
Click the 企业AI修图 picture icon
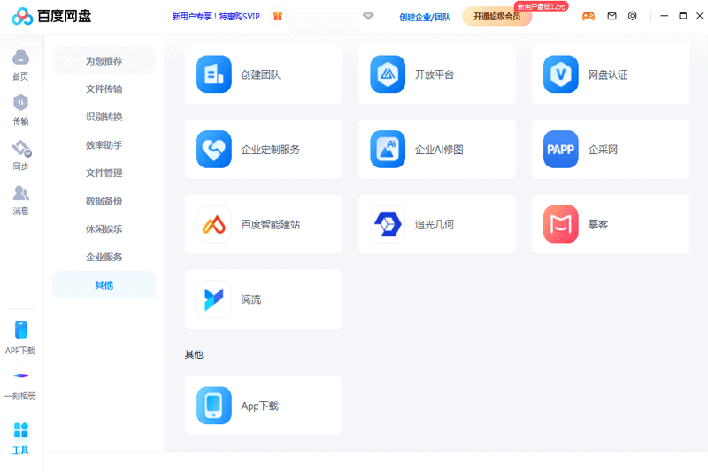point(388,149)
